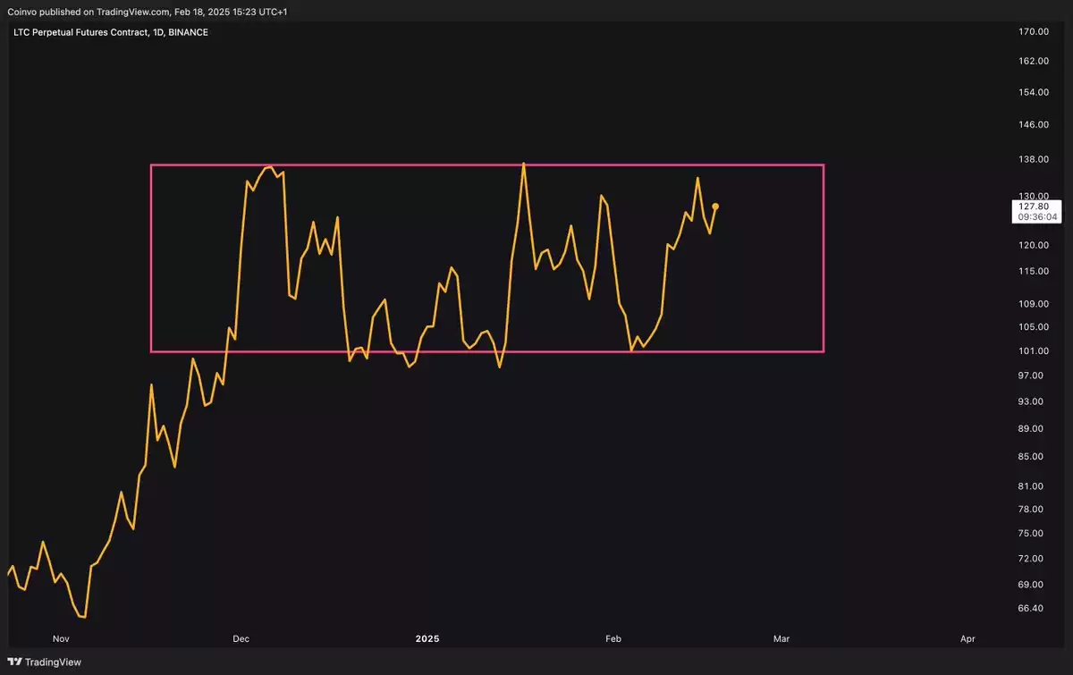Click the 81.00 price axis label
The image size is (1073, 675).
click(x=1033, y=485)
